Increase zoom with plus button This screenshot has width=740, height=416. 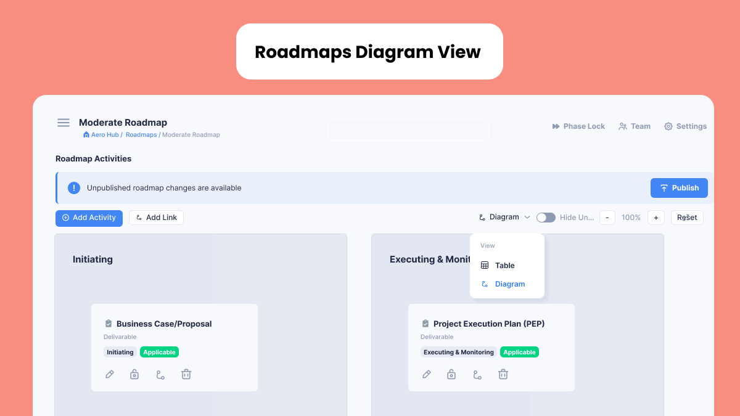click(656, 218)
